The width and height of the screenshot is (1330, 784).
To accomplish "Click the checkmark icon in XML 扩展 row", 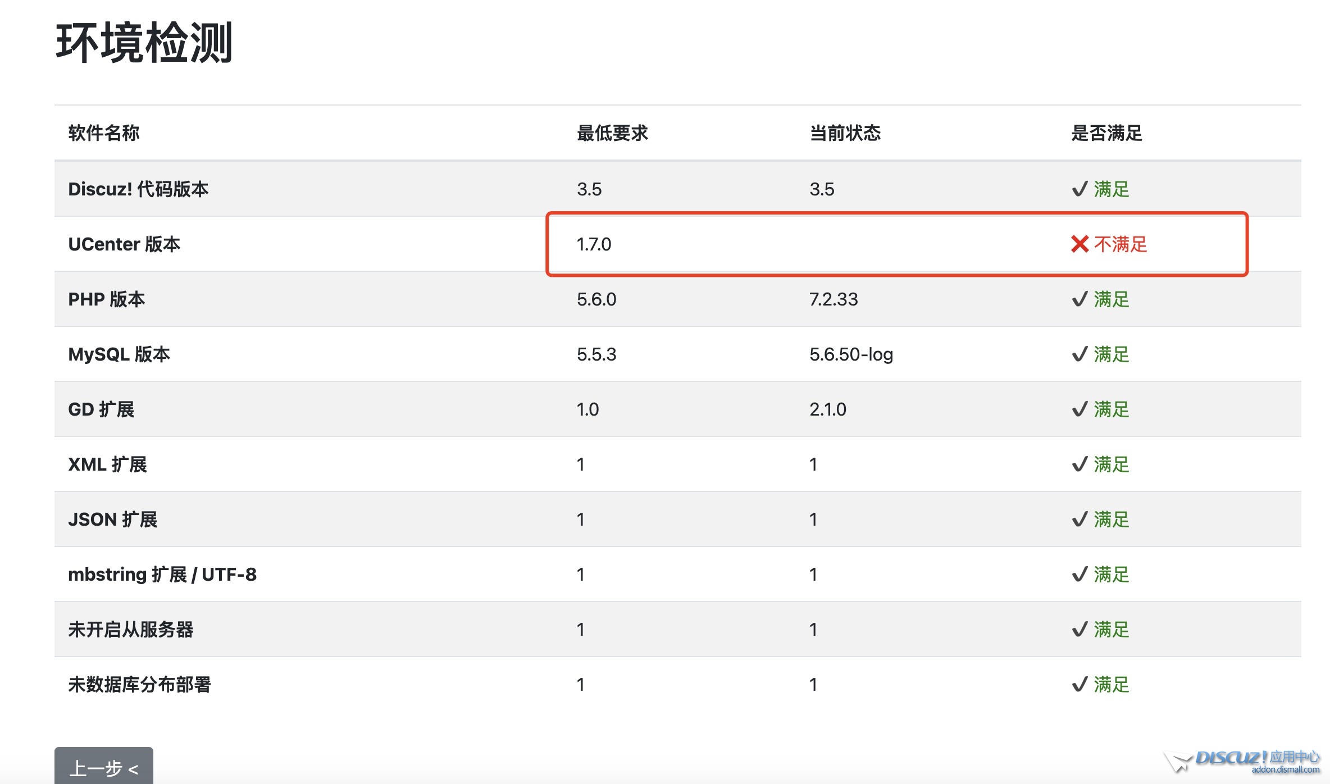I will (x=1080, y=464).
